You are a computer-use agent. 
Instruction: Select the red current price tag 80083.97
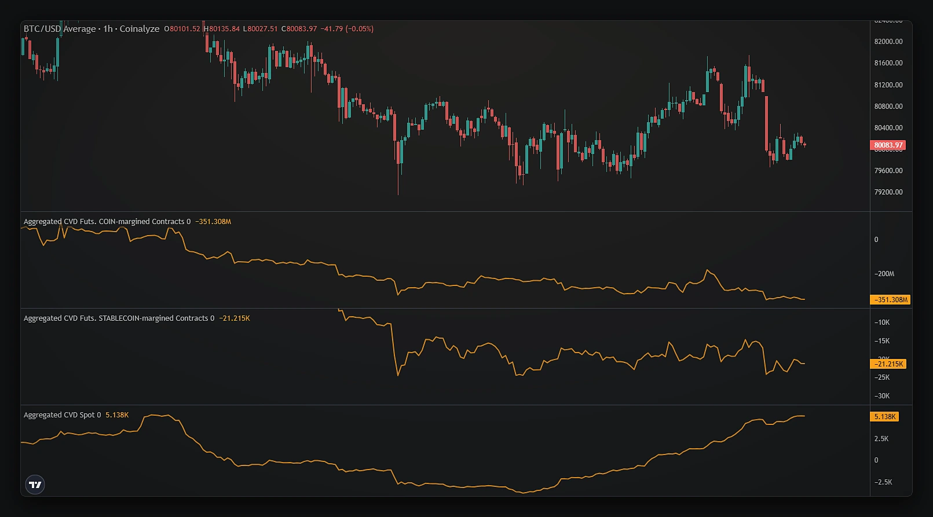(888, 145)
